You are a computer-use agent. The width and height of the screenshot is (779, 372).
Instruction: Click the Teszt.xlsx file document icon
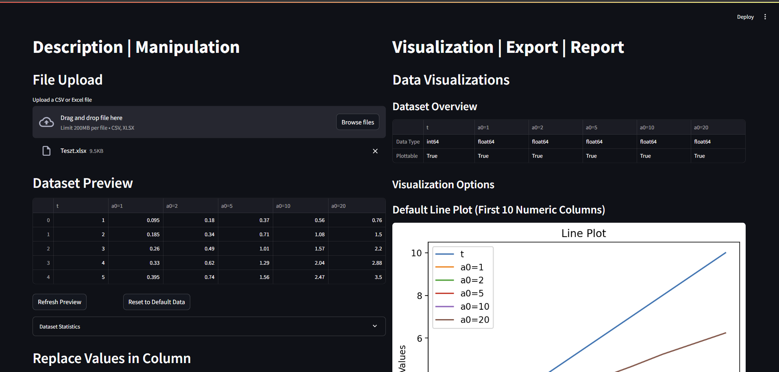[x=46, y=151]
